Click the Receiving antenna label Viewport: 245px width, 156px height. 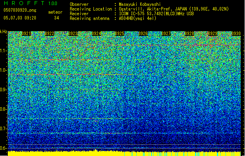click(x=90, y=18)
